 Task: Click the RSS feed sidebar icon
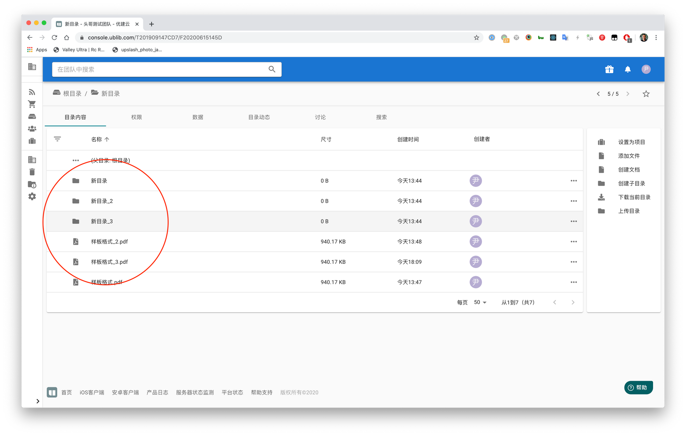pyautogui.click(x=32, y=92)
